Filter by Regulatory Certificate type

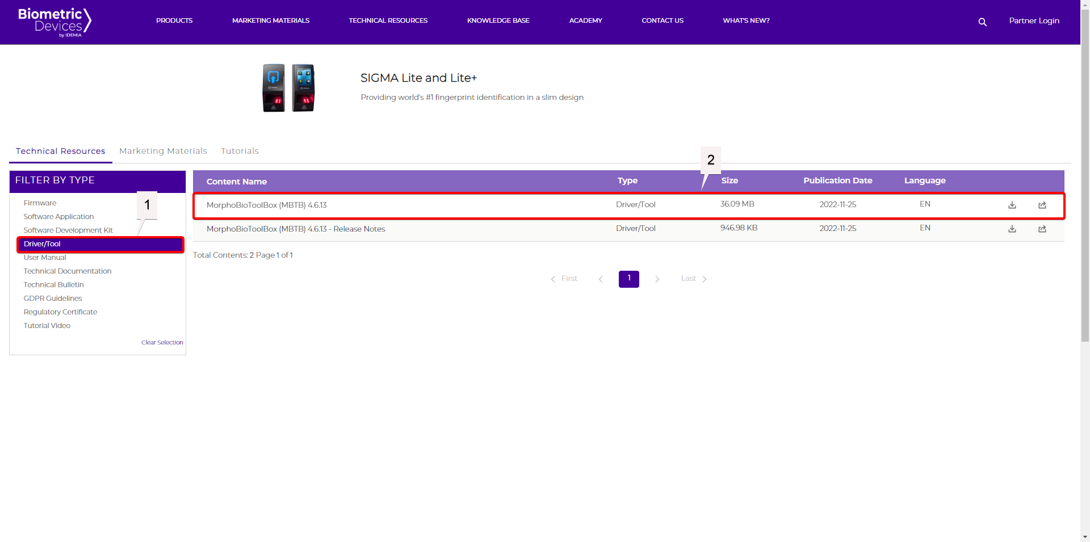point(61,312)
